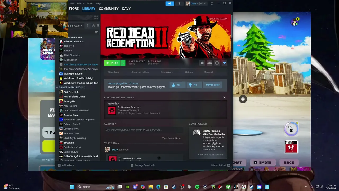This screenshot has height=191, width=339.
Task: Open the Community Hub link
Action: 140,72
